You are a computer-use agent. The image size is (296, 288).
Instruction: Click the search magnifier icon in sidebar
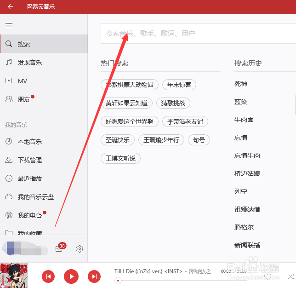(x=9, y=44)
